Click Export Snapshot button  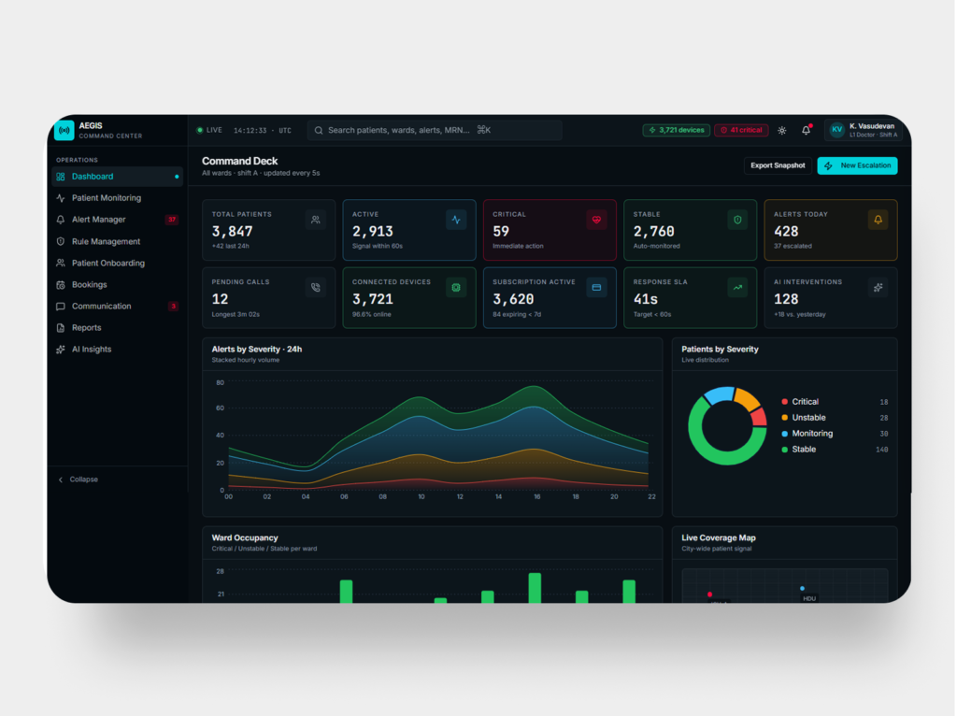click(x=778, y=165)
